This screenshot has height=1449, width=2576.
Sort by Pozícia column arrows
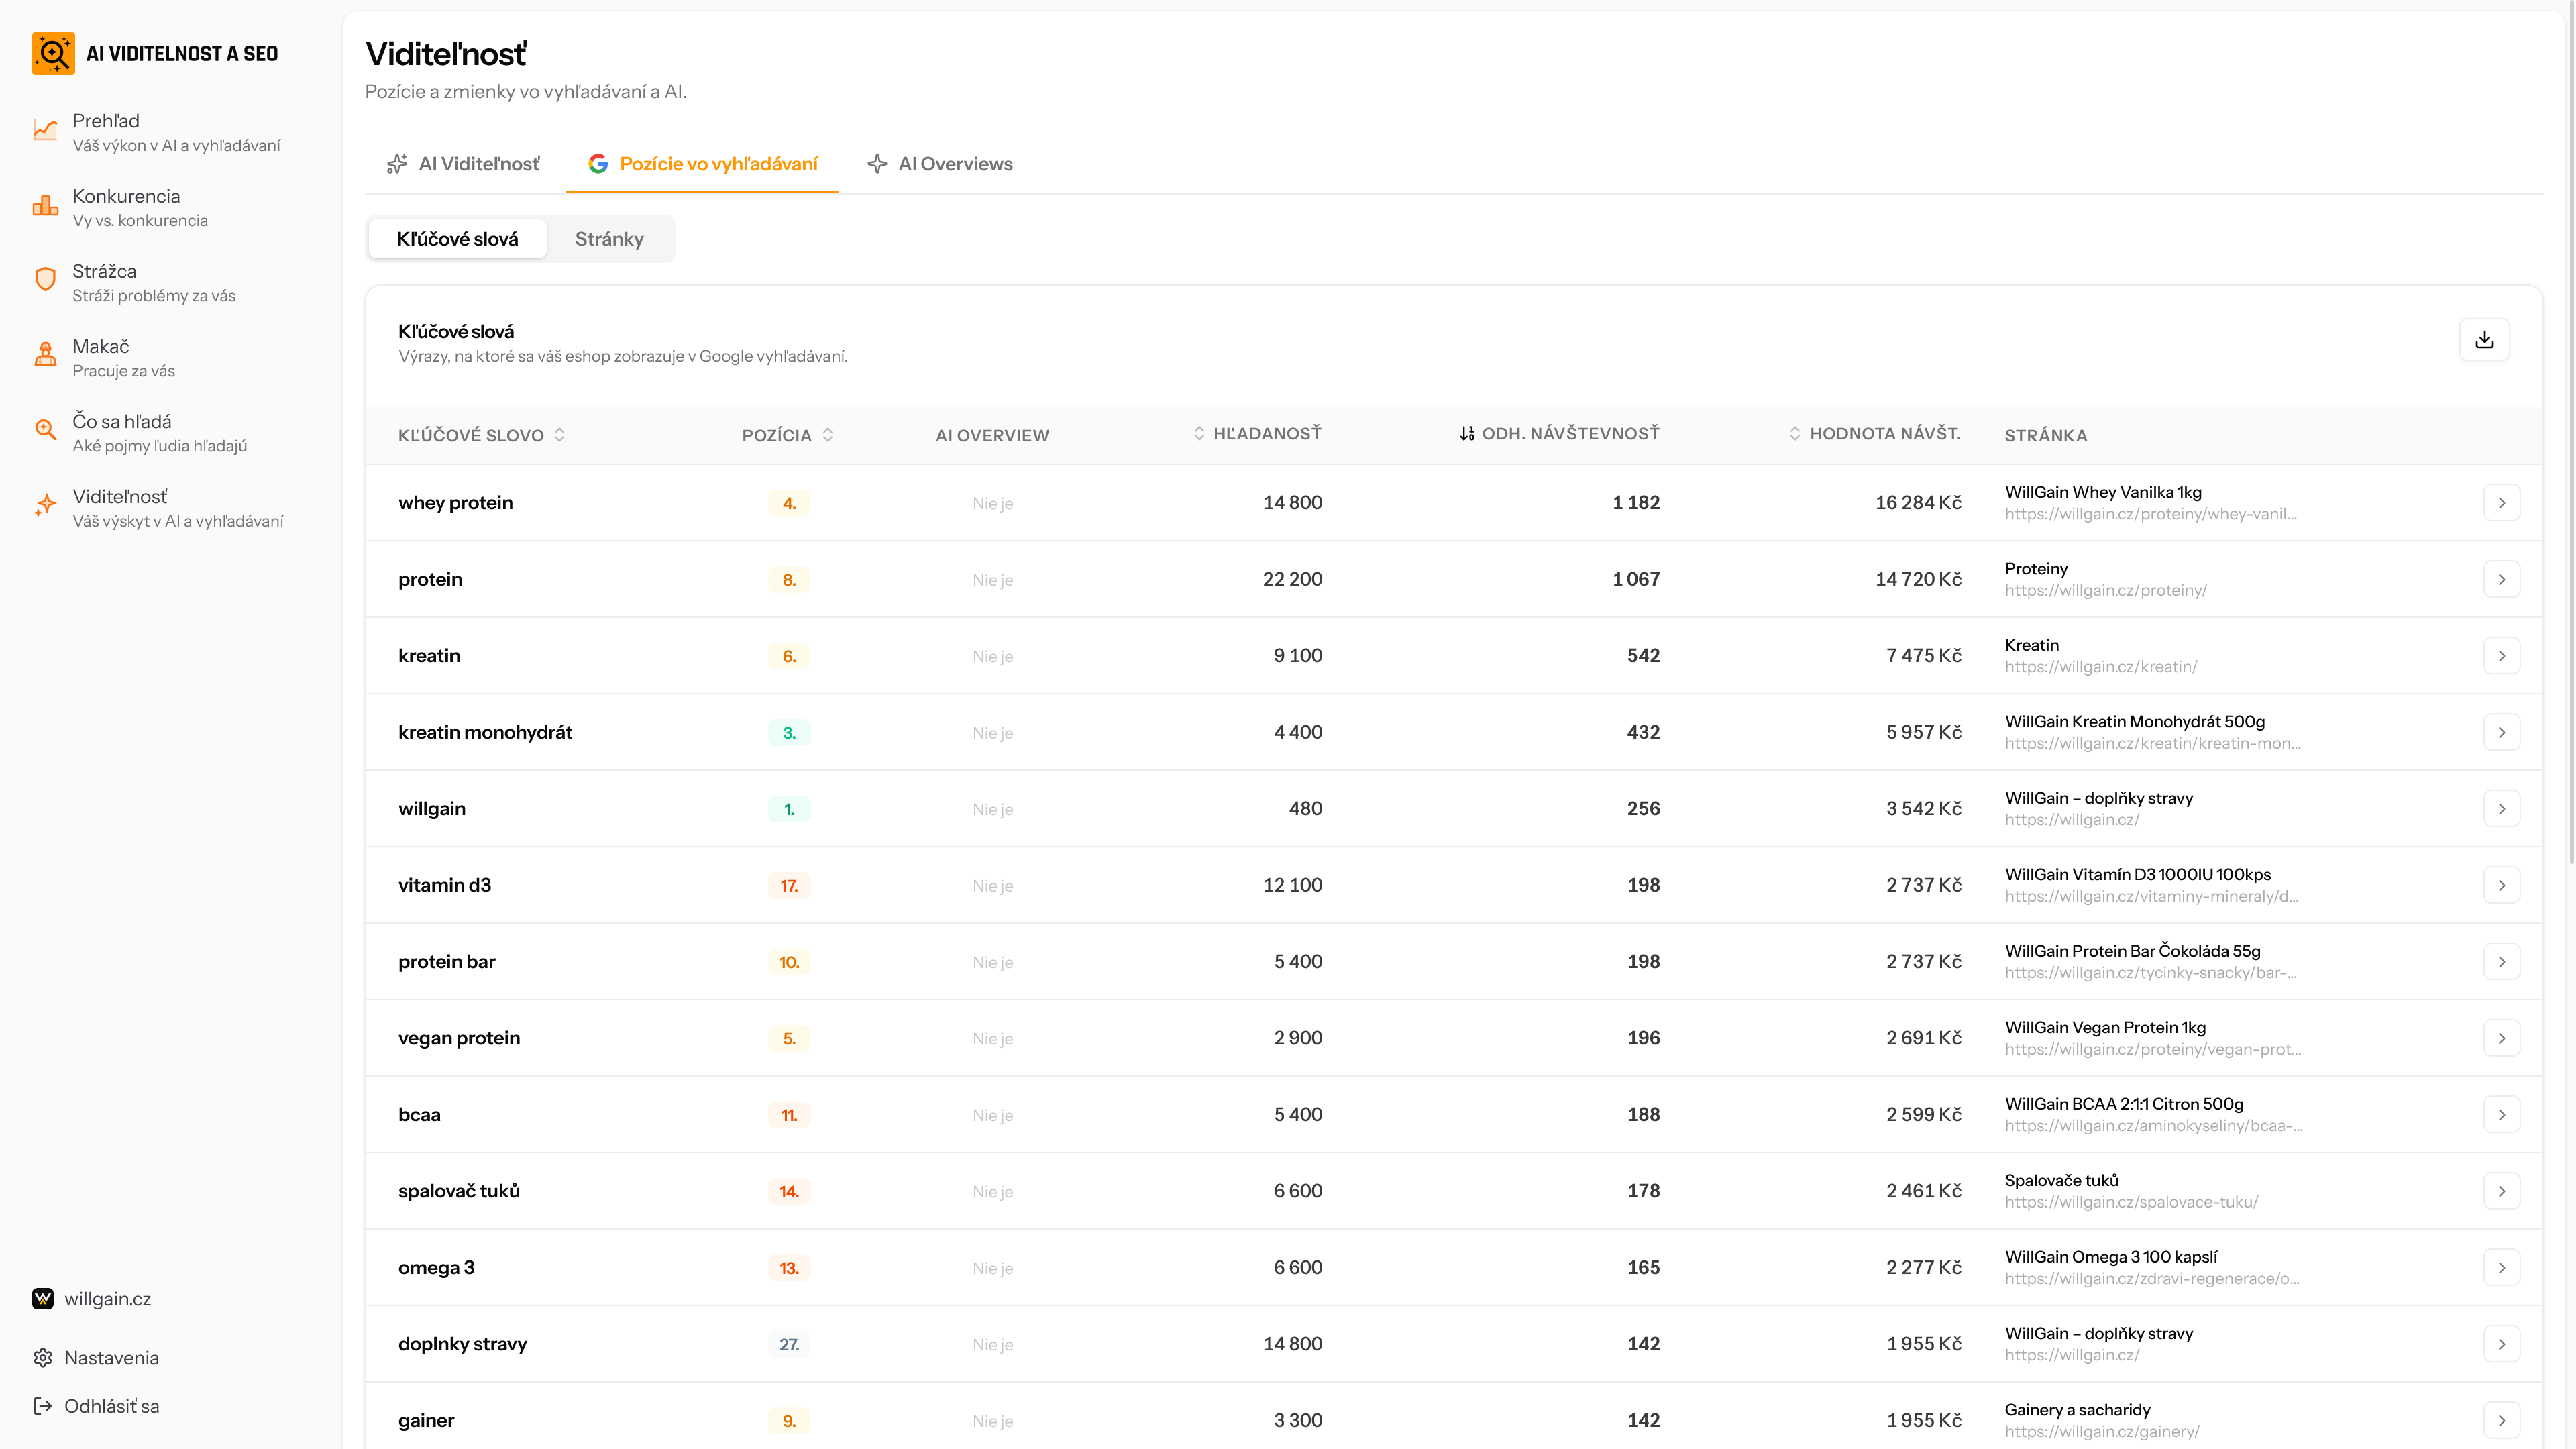(828, 434)
